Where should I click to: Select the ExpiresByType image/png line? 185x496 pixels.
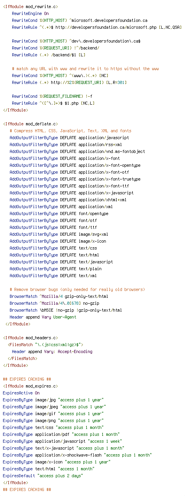(53, 420)
